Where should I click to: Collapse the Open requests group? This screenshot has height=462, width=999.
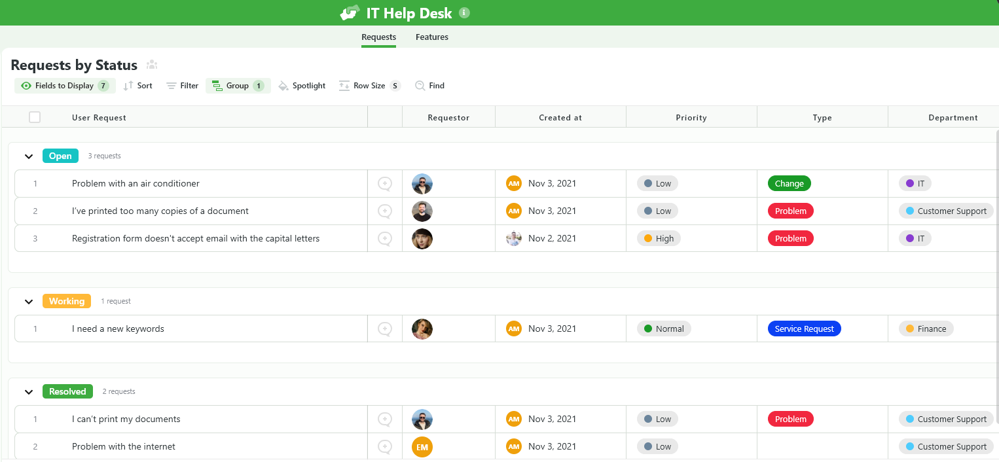pos(29,156)
